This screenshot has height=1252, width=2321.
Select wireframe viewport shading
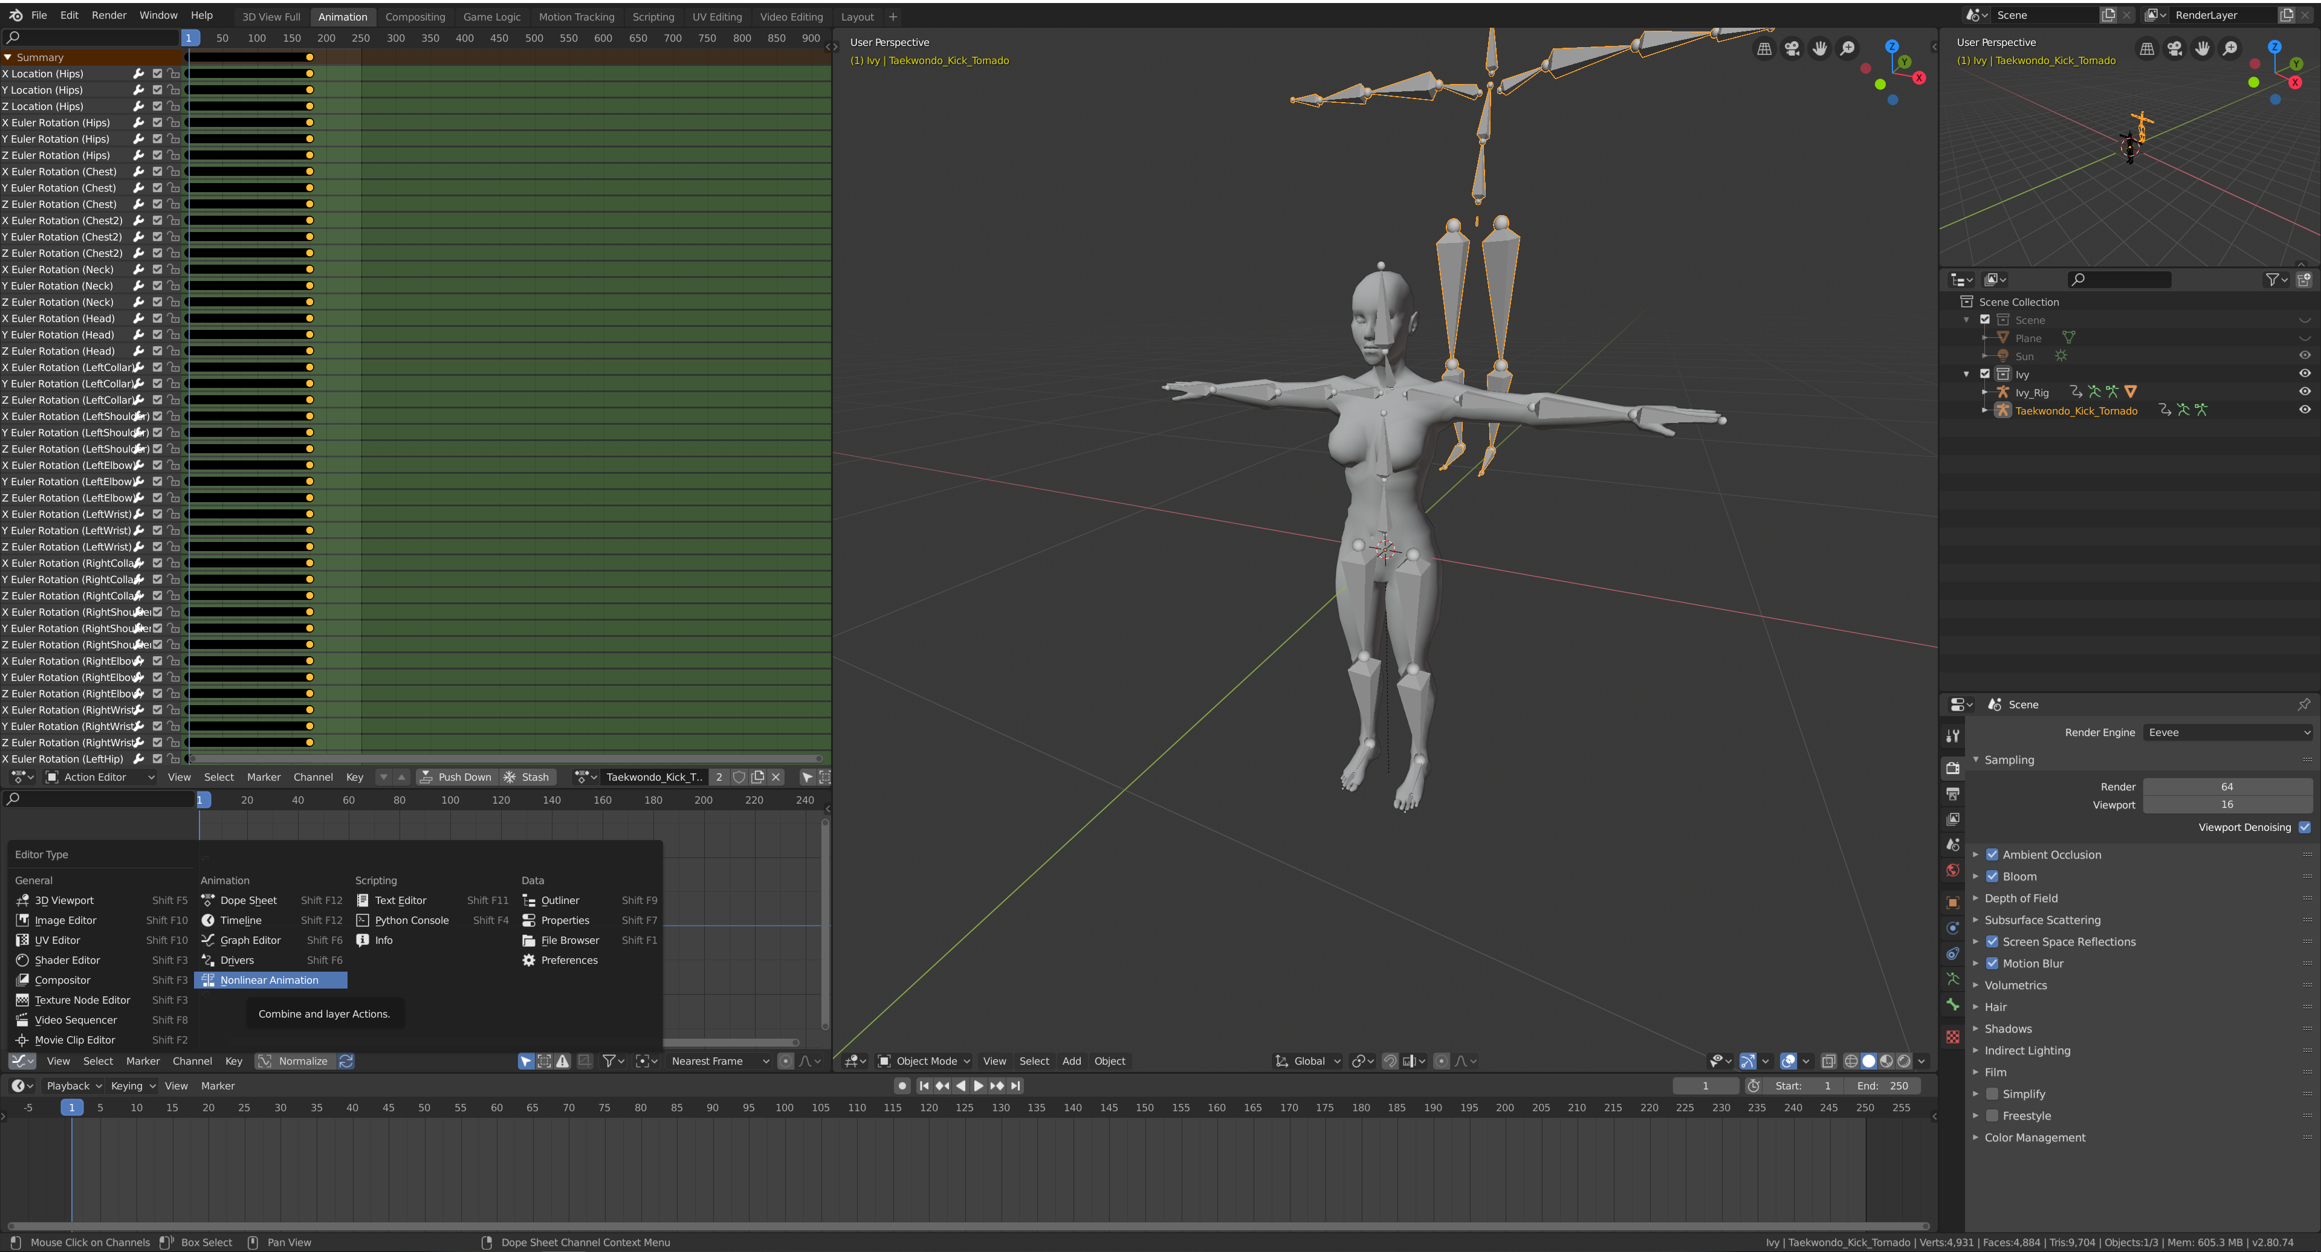[x=1851, y=1061]
